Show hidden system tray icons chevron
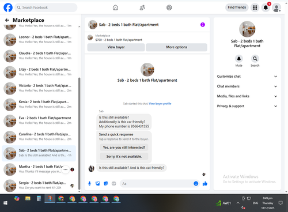This screenshot has height=212, width=288. pyautogui.click(x=238, y=203)
